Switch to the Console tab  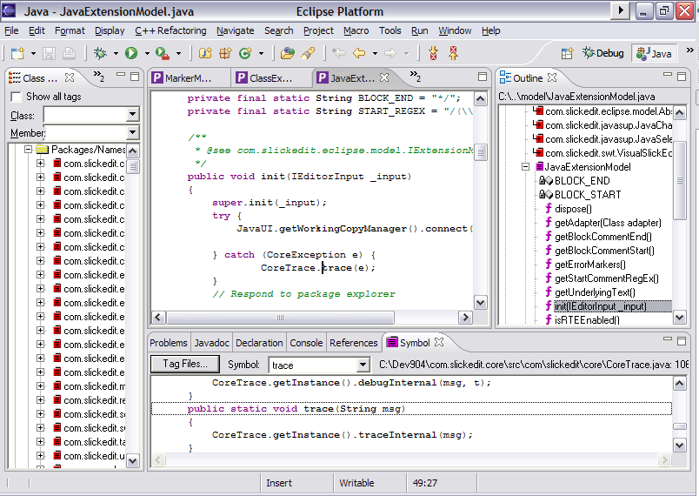(306, 343)
